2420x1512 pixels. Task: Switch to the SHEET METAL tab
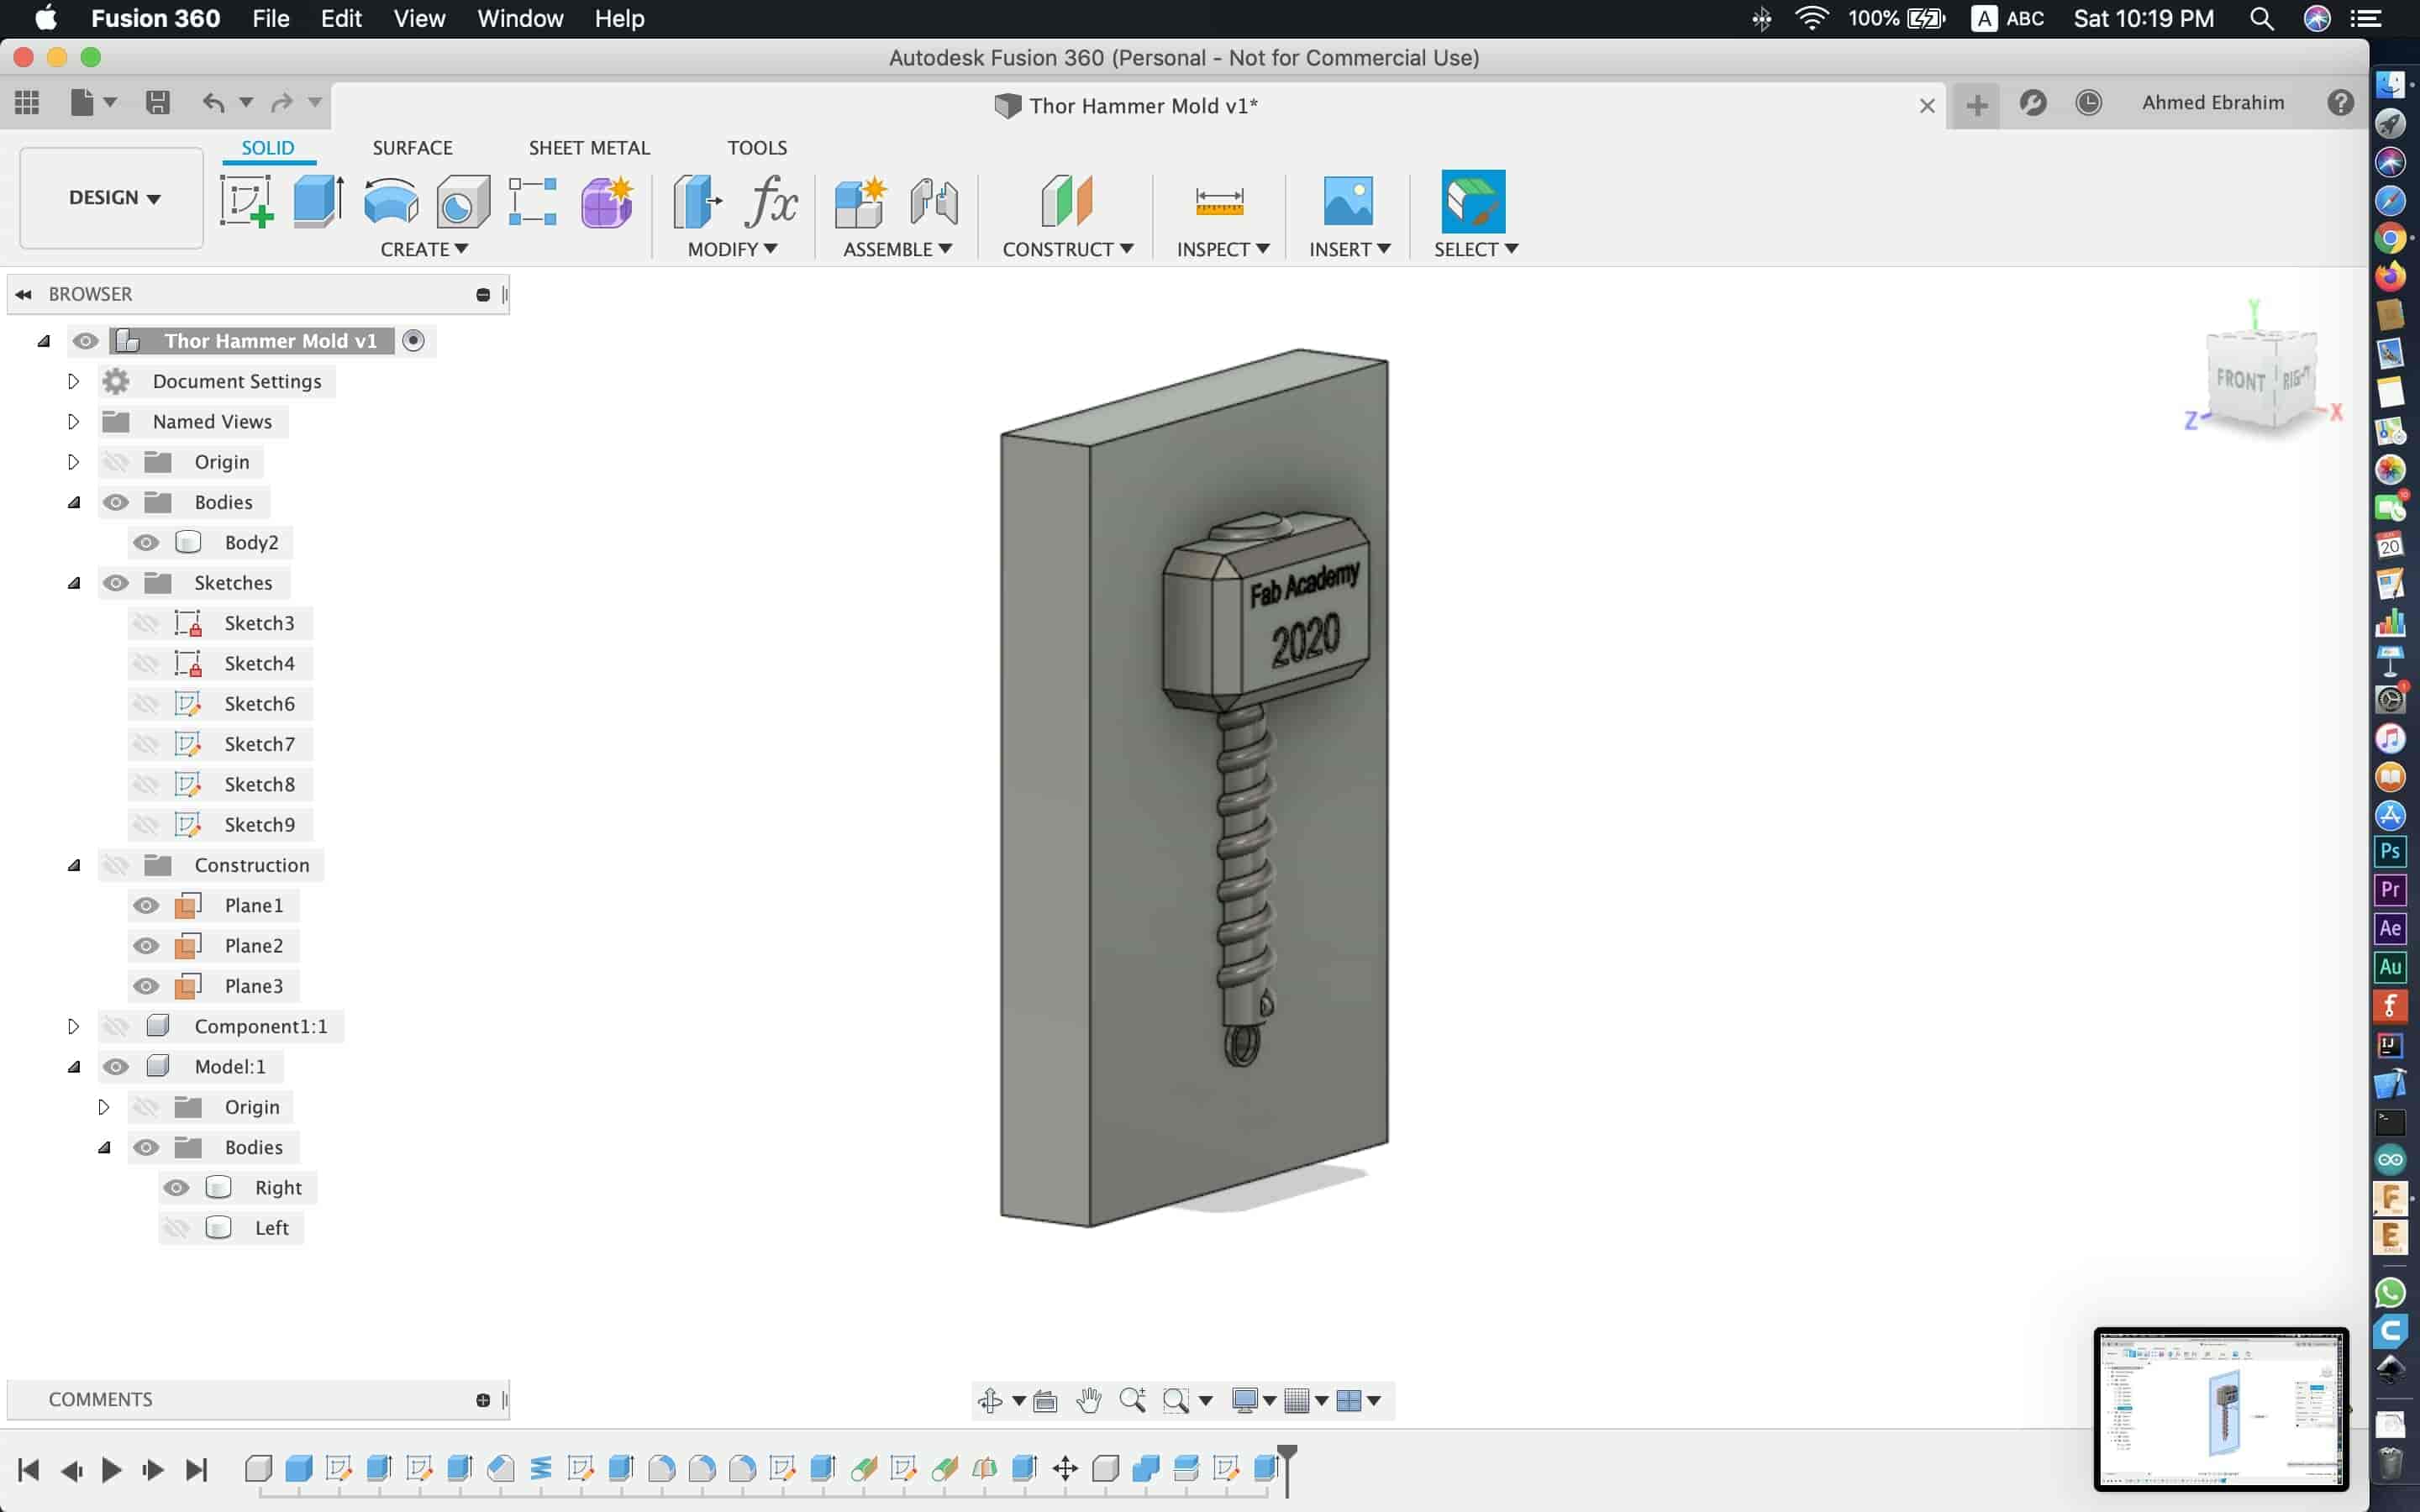[591, 146]
